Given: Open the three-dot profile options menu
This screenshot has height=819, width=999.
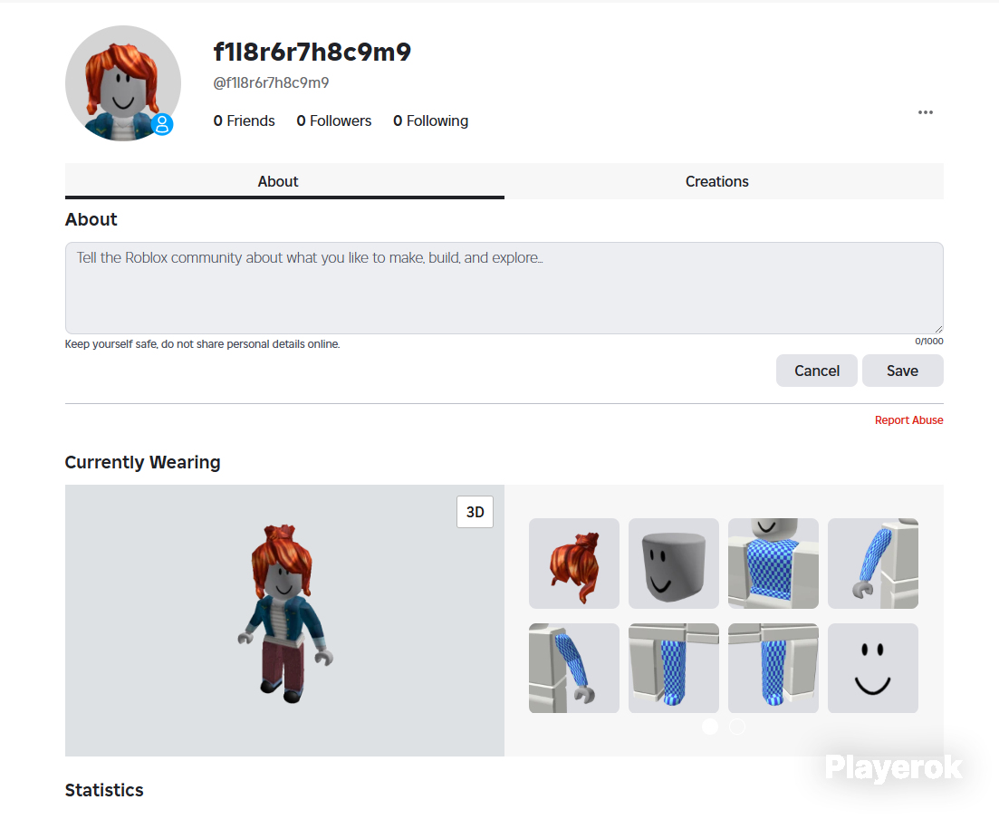Looking at the screenshot, I should click(925, 112).
